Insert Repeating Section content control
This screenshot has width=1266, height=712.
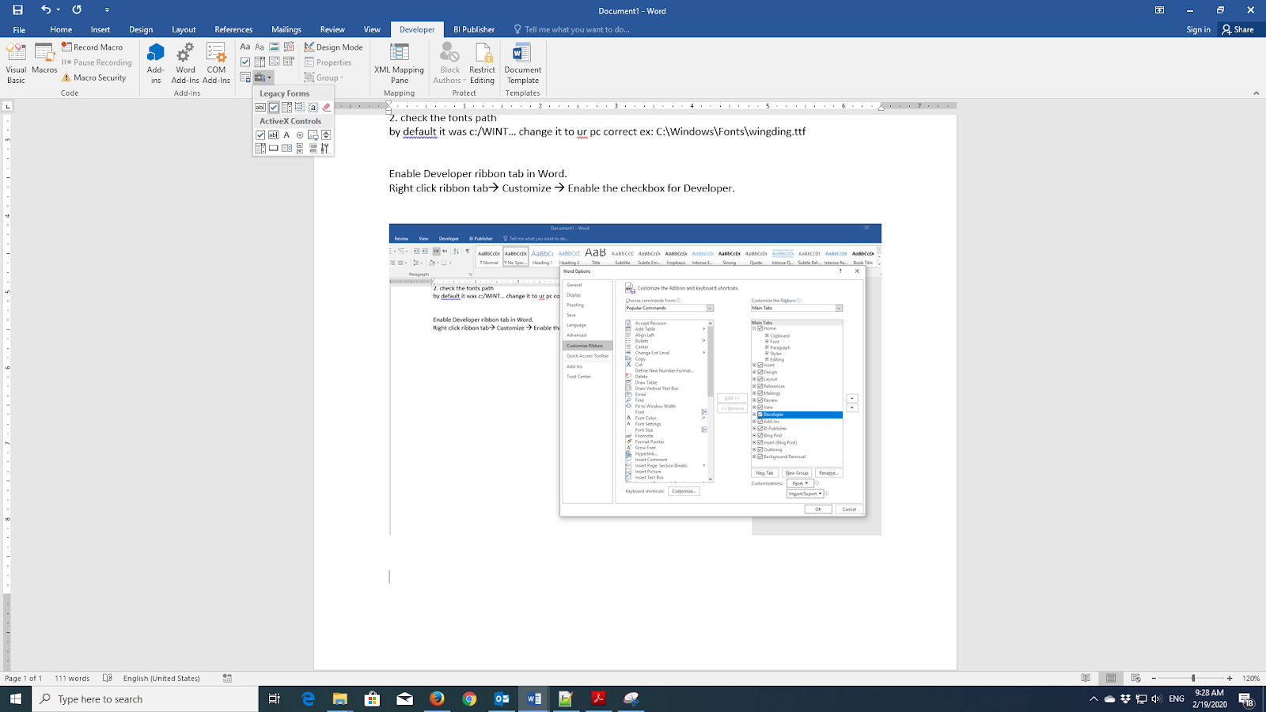tap(245, 77)
